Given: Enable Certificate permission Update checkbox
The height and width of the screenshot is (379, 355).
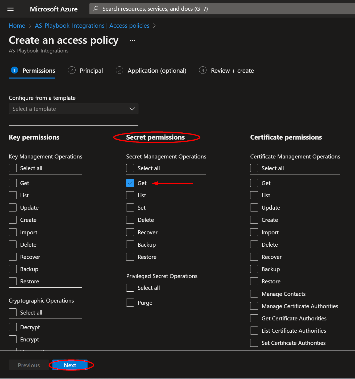Looking at the screenshot, I should (254, 207).
